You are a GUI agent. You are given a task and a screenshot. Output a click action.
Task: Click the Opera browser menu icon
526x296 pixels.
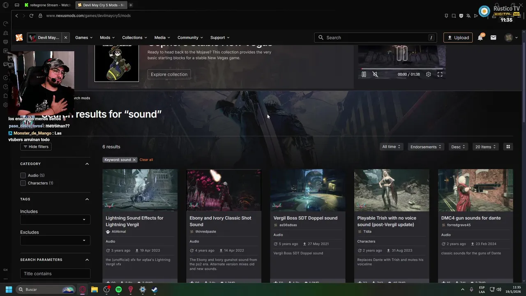click(x=6, y=5)
